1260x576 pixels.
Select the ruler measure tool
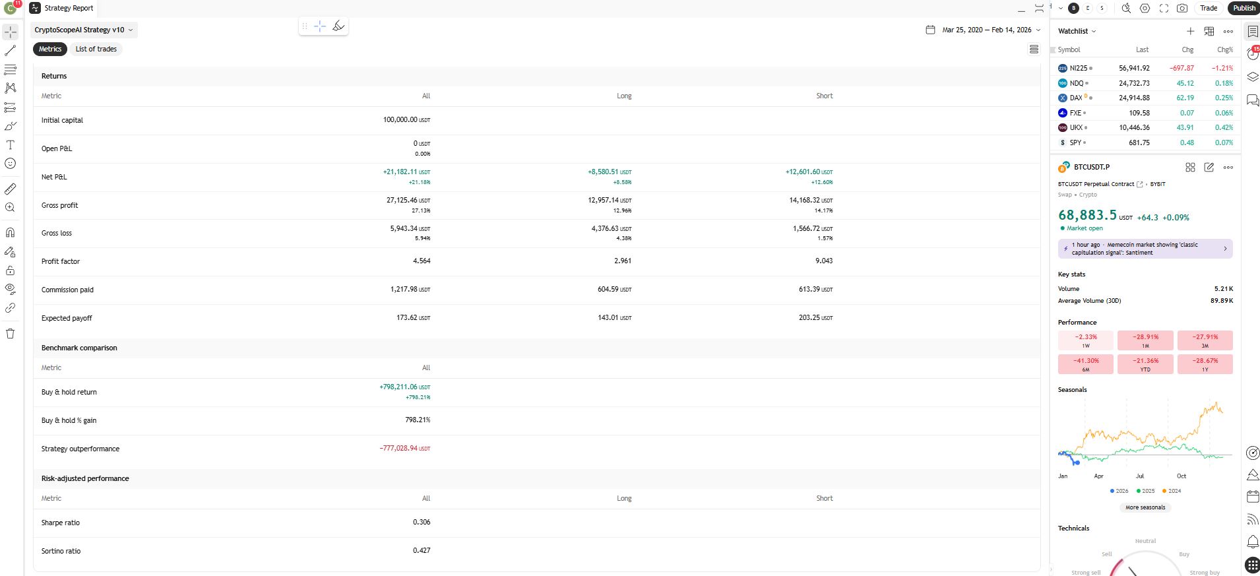click(11, 189)
